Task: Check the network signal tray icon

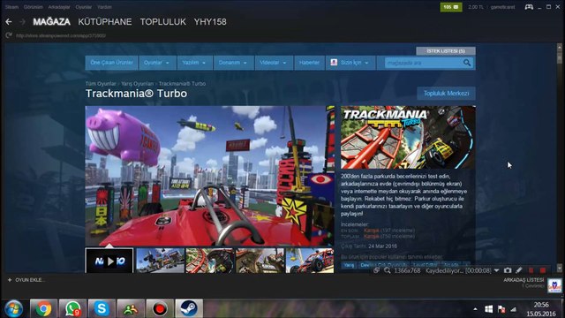Action: click(x=513, y=309)
